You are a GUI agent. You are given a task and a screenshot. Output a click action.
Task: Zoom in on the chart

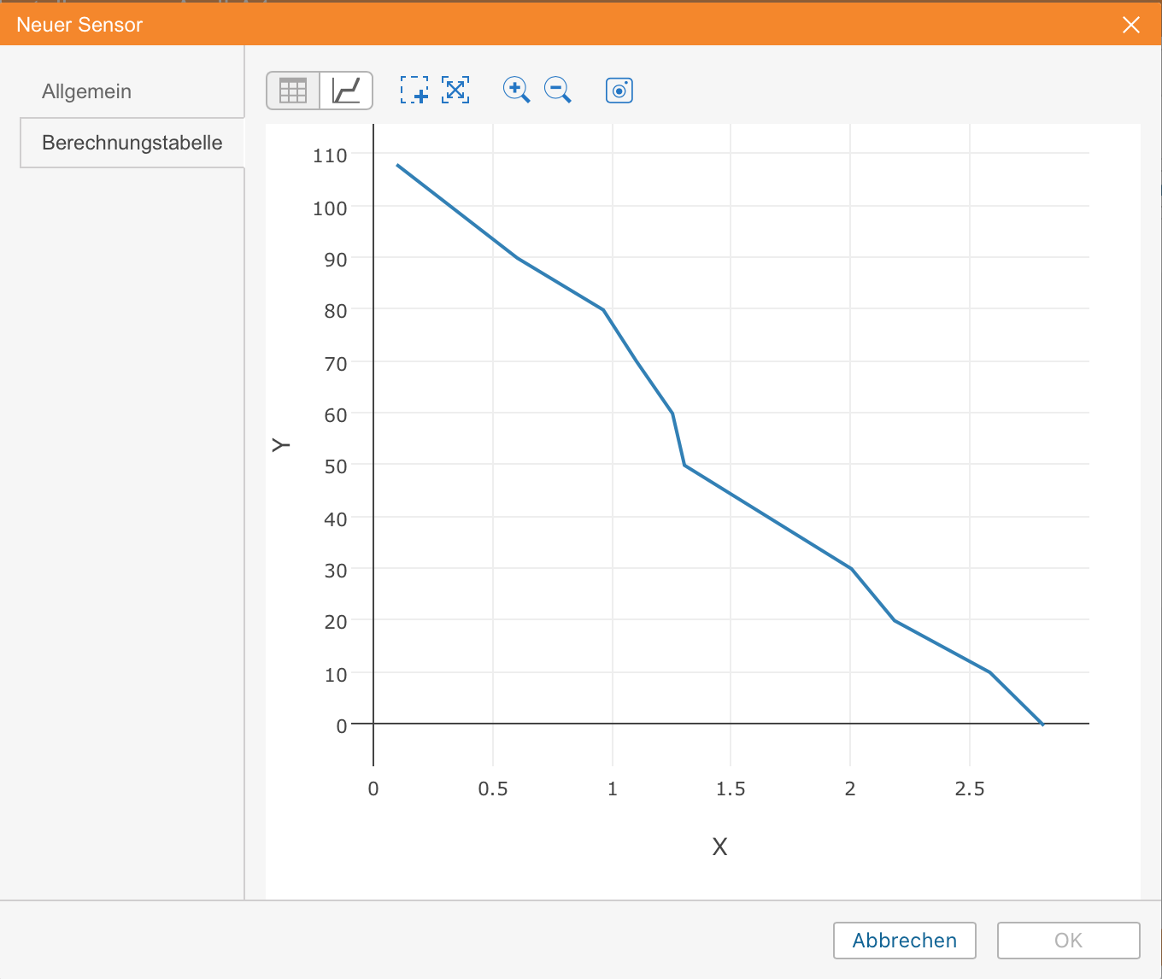516,90
